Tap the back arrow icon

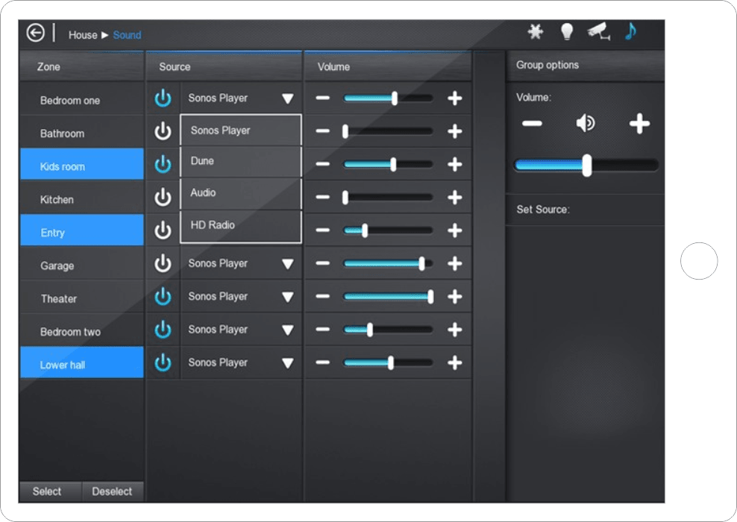[36, 33]
